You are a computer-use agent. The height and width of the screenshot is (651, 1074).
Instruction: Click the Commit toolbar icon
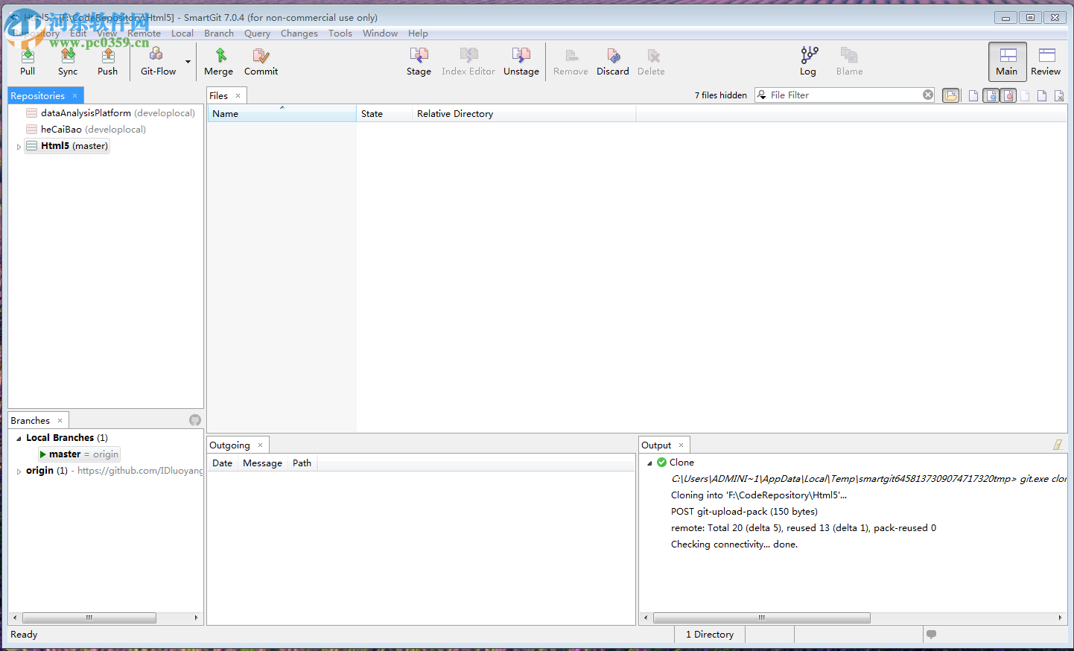[x=261, y=61]
